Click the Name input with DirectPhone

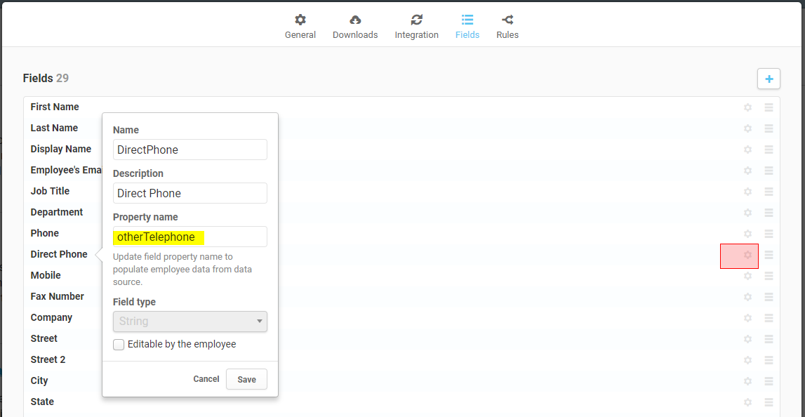190,150
